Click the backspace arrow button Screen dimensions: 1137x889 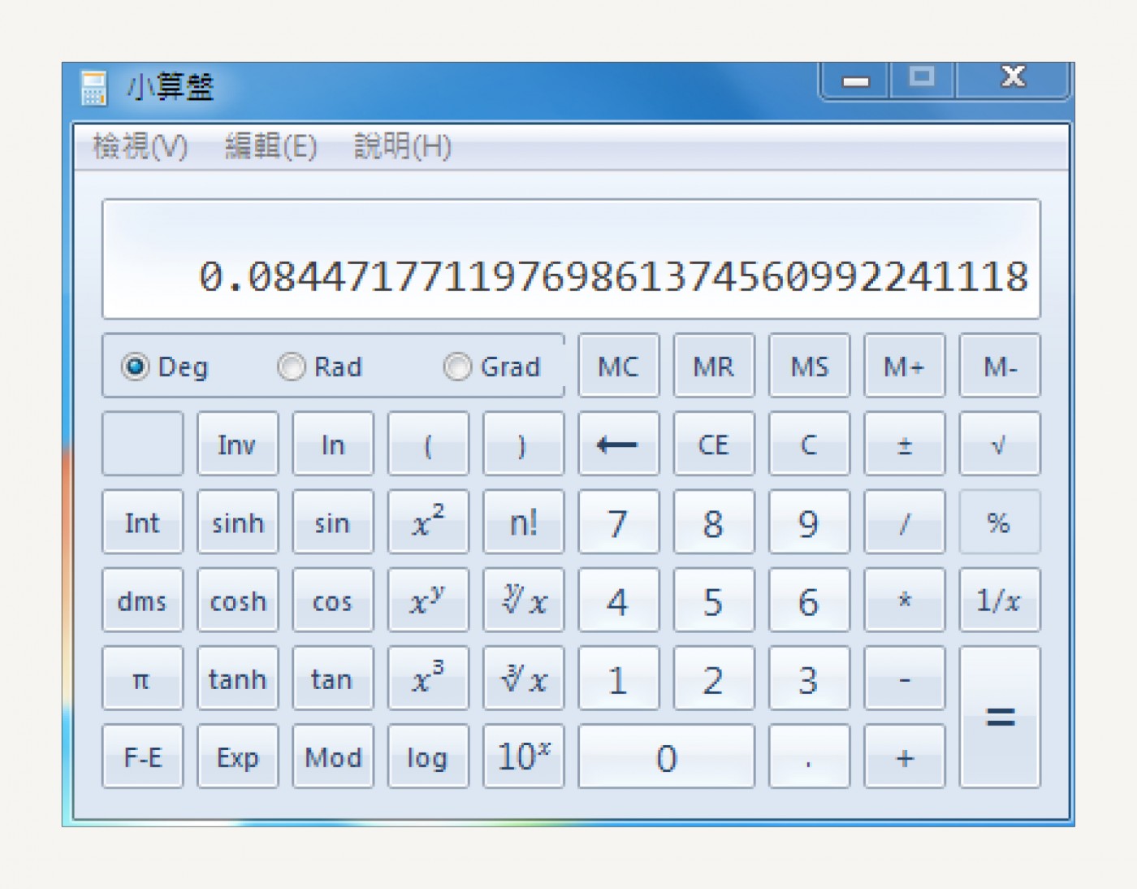[x=618, y=444]
